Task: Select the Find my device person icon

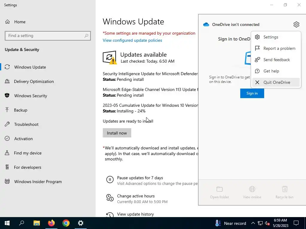Action: pos(7,153)
